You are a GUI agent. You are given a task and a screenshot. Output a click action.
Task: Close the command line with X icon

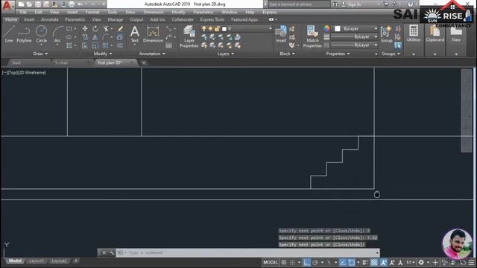point(104,252)
